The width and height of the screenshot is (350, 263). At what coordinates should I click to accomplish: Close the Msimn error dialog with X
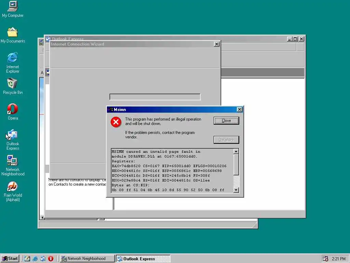tap(239, 109)
